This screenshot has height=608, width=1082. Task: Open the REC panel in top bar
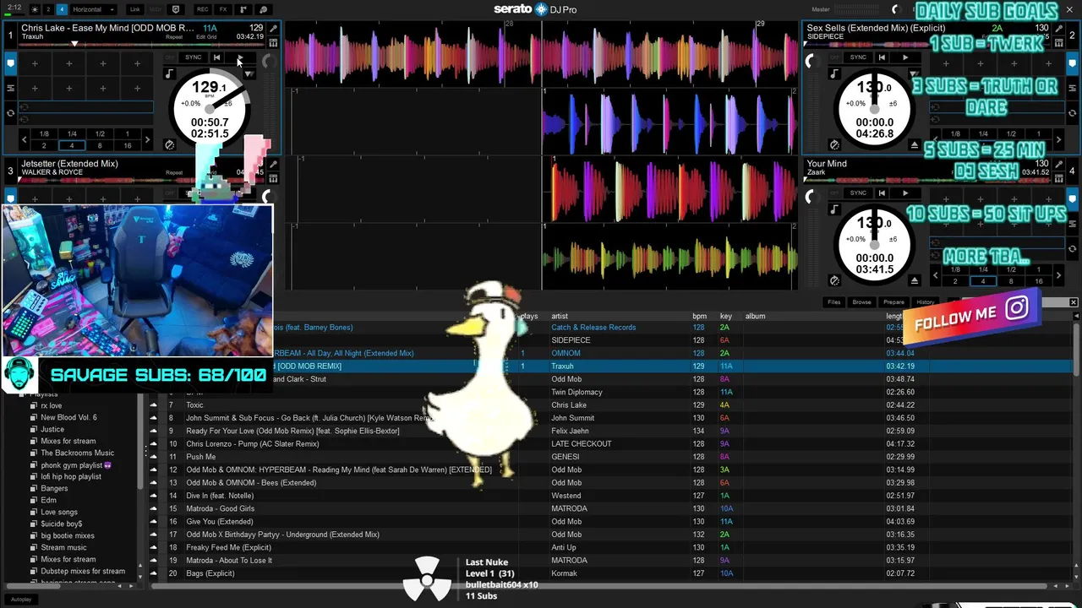click(203, 9)
